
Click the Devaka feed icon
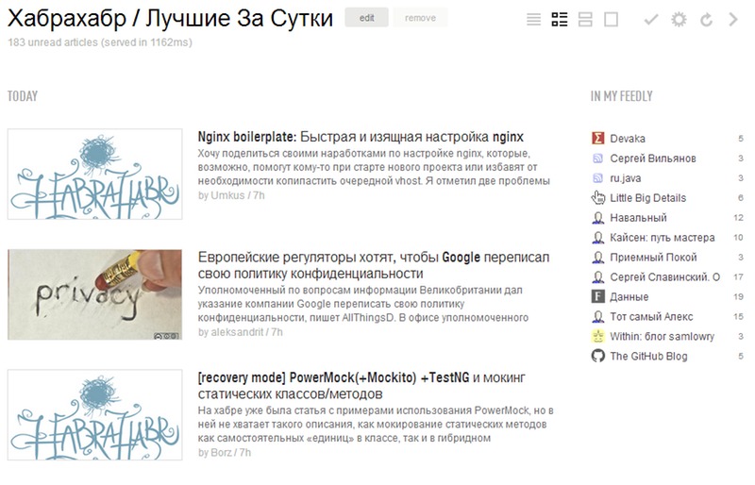pyautogui.click(x=597, y=138)
